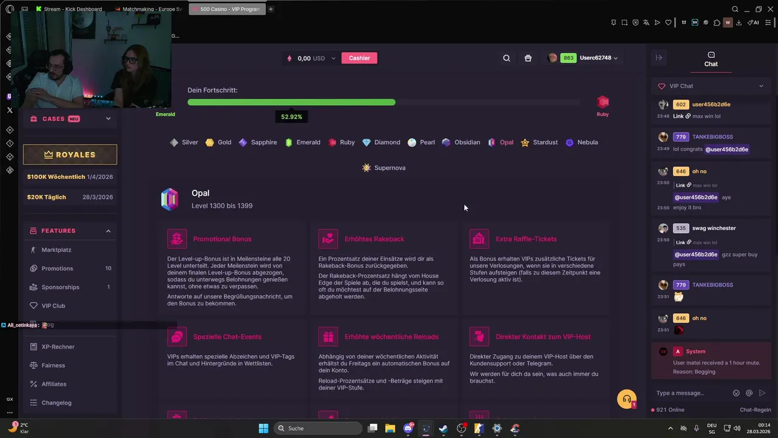Click the Erhöhtes Rakeback icon
Viewport: 778px width, 438px height.
tap(328, 239)
